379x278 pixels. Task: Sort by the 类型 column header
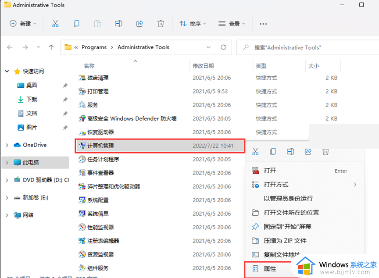pyautogui.click(x=261, y=66)
